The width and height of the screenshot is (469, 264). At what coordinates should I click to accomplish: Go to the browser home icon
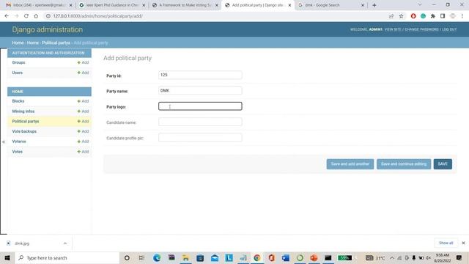point(36,16)
